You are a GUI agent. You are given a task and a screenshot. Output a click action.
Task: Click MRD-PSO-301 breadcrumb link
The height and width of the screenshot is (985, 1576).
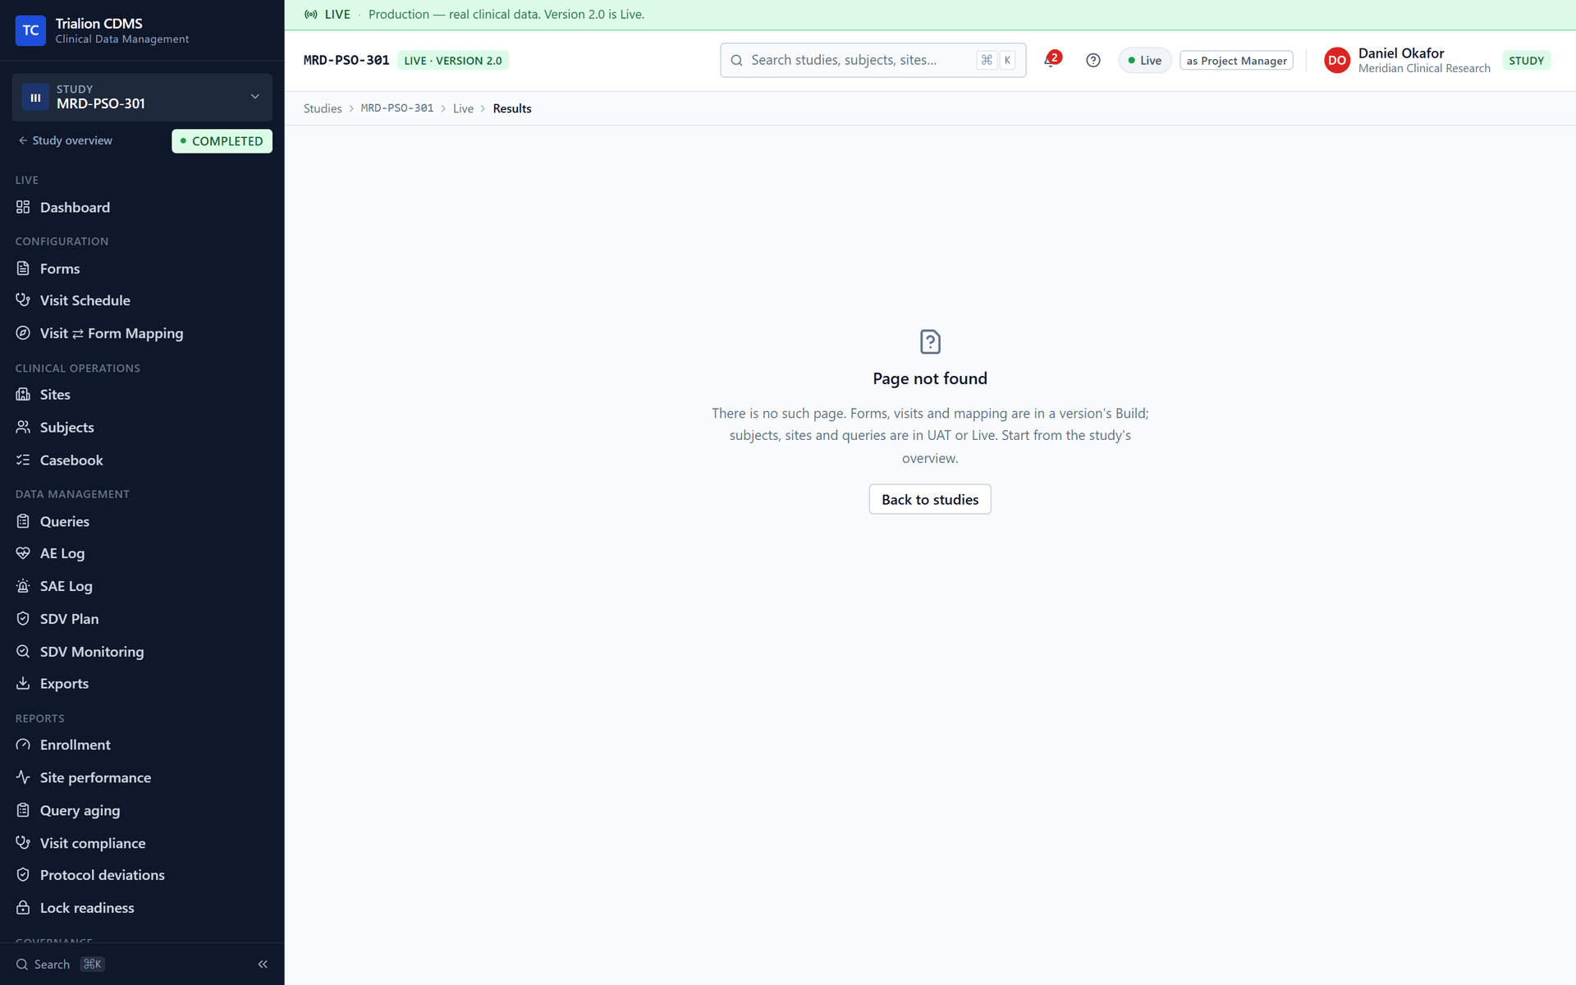(x=397, y=108)
